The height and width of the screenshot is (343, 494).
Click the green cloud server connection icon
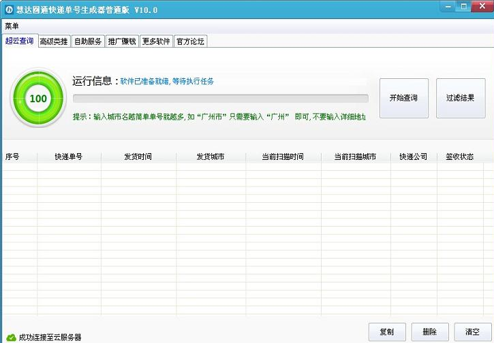(11, 337)
